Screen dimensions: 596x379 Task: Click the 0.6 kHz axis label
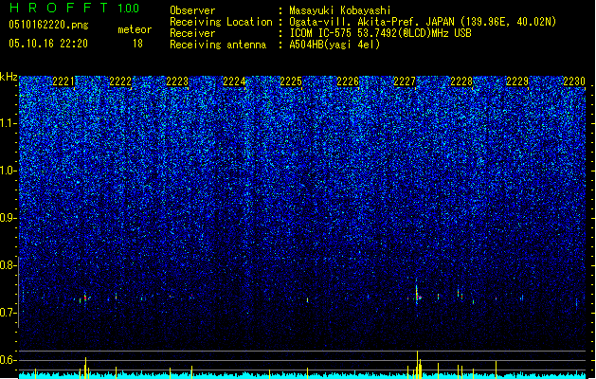point(9,360)
